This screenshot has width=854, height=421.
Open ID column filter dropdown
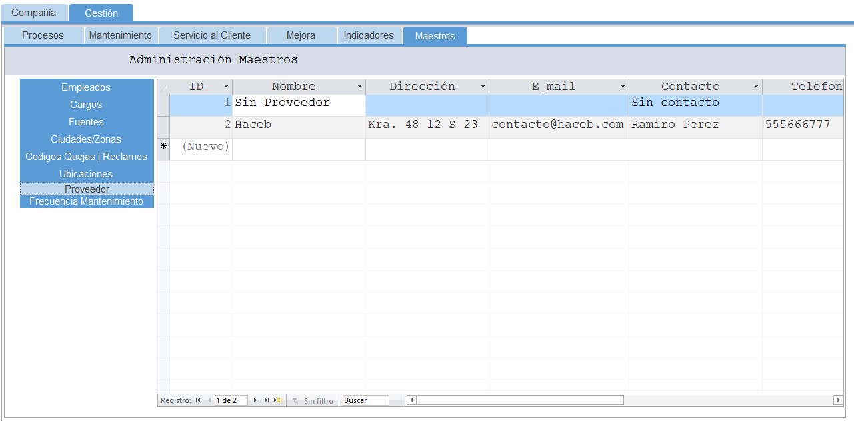[x=226, y=87]
